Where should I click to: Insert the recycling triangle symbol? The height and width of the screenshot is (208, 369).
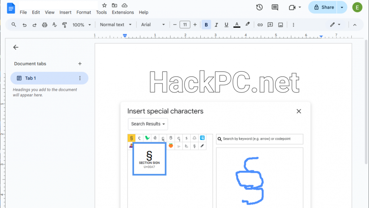click(194, 138)
